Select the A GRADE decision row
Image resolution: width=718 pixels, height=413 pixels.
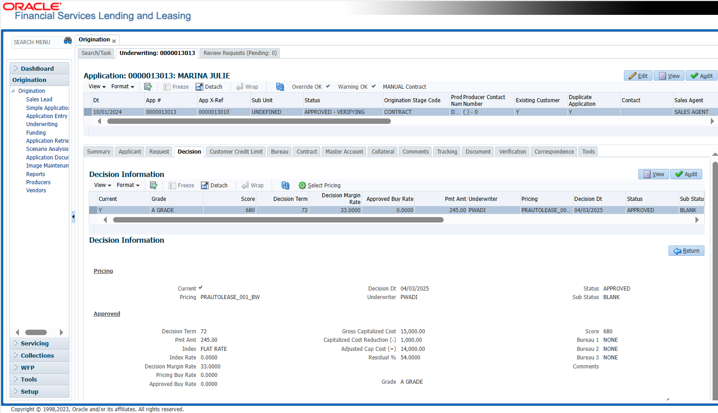click(x=397, y=210)
